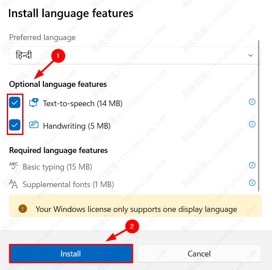Show info for Handwriting feature

tap(252, 124)
